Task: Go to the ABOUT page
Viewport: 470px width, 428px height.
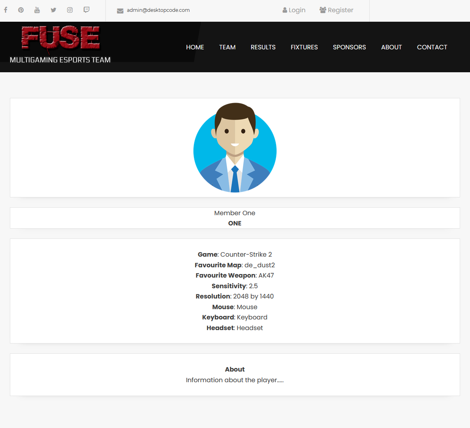Action: click(391, 47)
